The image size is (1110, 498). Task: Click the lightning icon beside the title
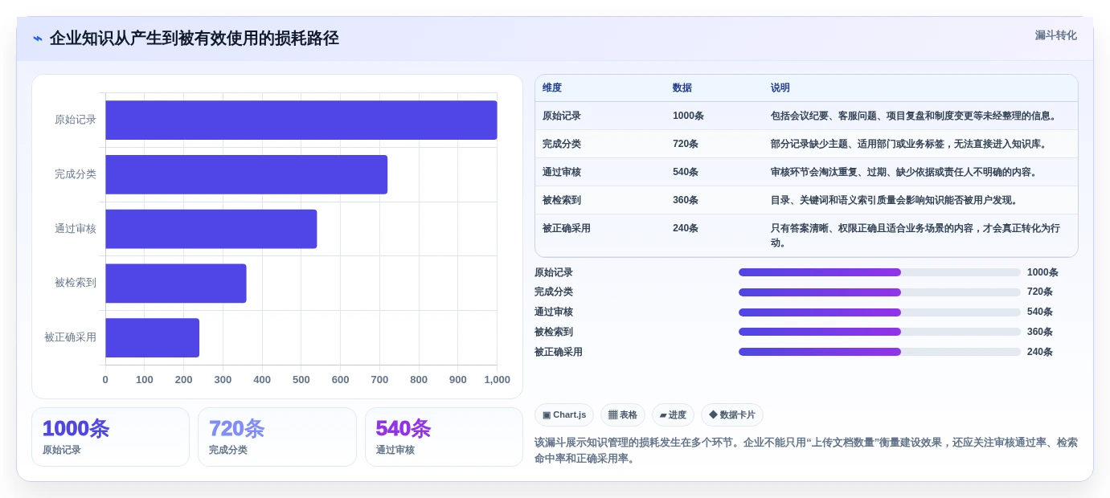[38, 39]
